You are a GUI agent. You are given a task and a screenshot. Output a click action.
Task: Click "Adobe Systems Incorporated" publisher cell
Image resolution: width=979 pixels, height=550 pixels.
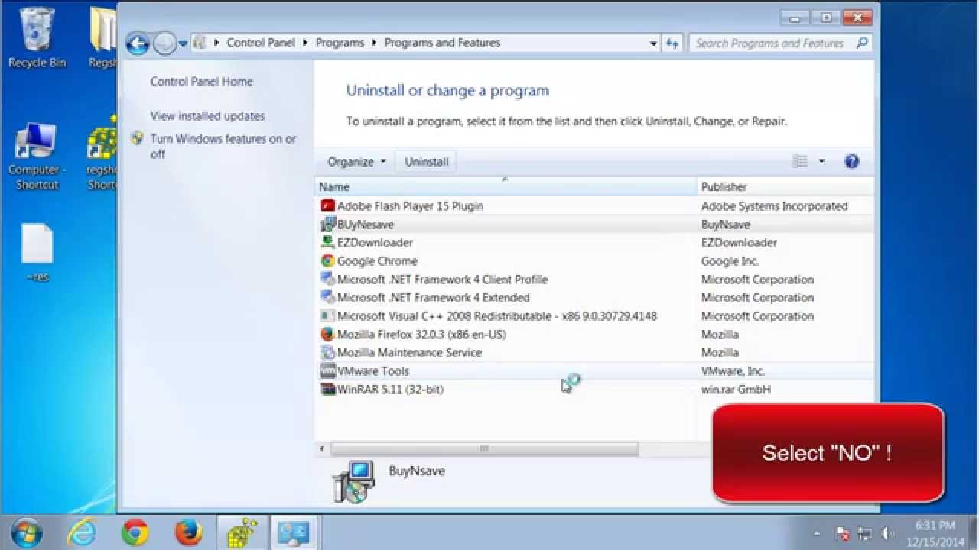(x=774, y=205)
